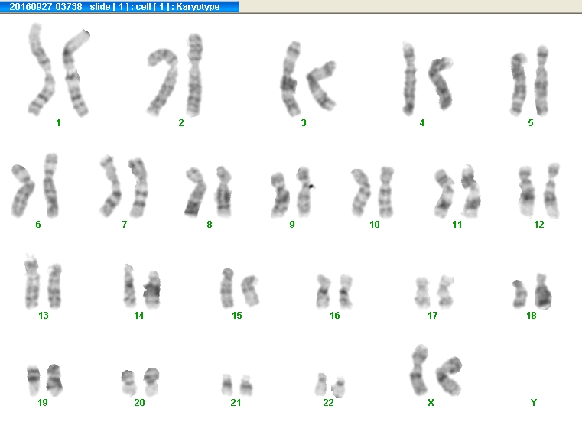
Task: Click the green label '22'
Action: 329,403
